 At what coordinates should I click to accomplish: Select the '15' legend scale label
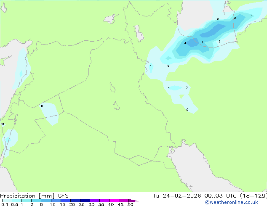62,204
